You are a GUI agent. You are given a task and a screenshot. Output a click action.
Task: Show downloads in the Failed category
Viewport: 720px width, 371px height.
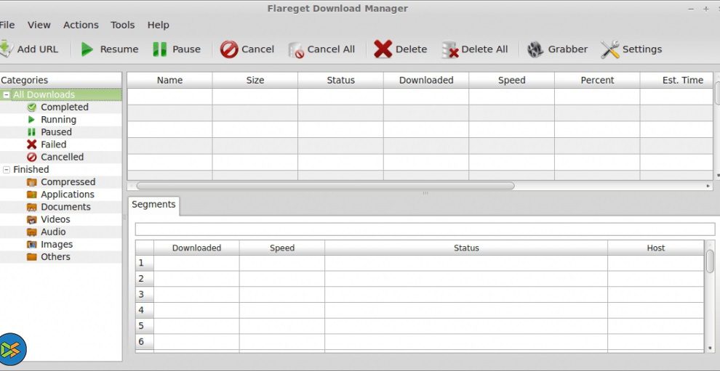pyautogui.click(x=53, y=144)
